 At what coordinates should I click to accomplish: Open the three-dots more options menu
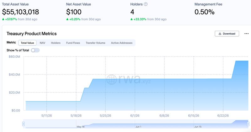tap(247, 34)
